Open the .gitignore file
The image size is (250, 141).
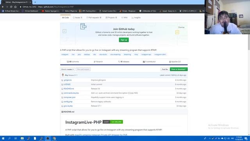[68, 80]
